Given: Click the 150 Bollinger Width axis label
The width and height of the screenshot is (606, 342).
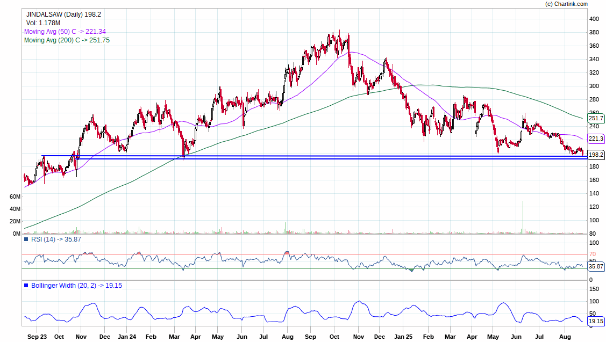Looking at the screenshot, I should point(594,289).
